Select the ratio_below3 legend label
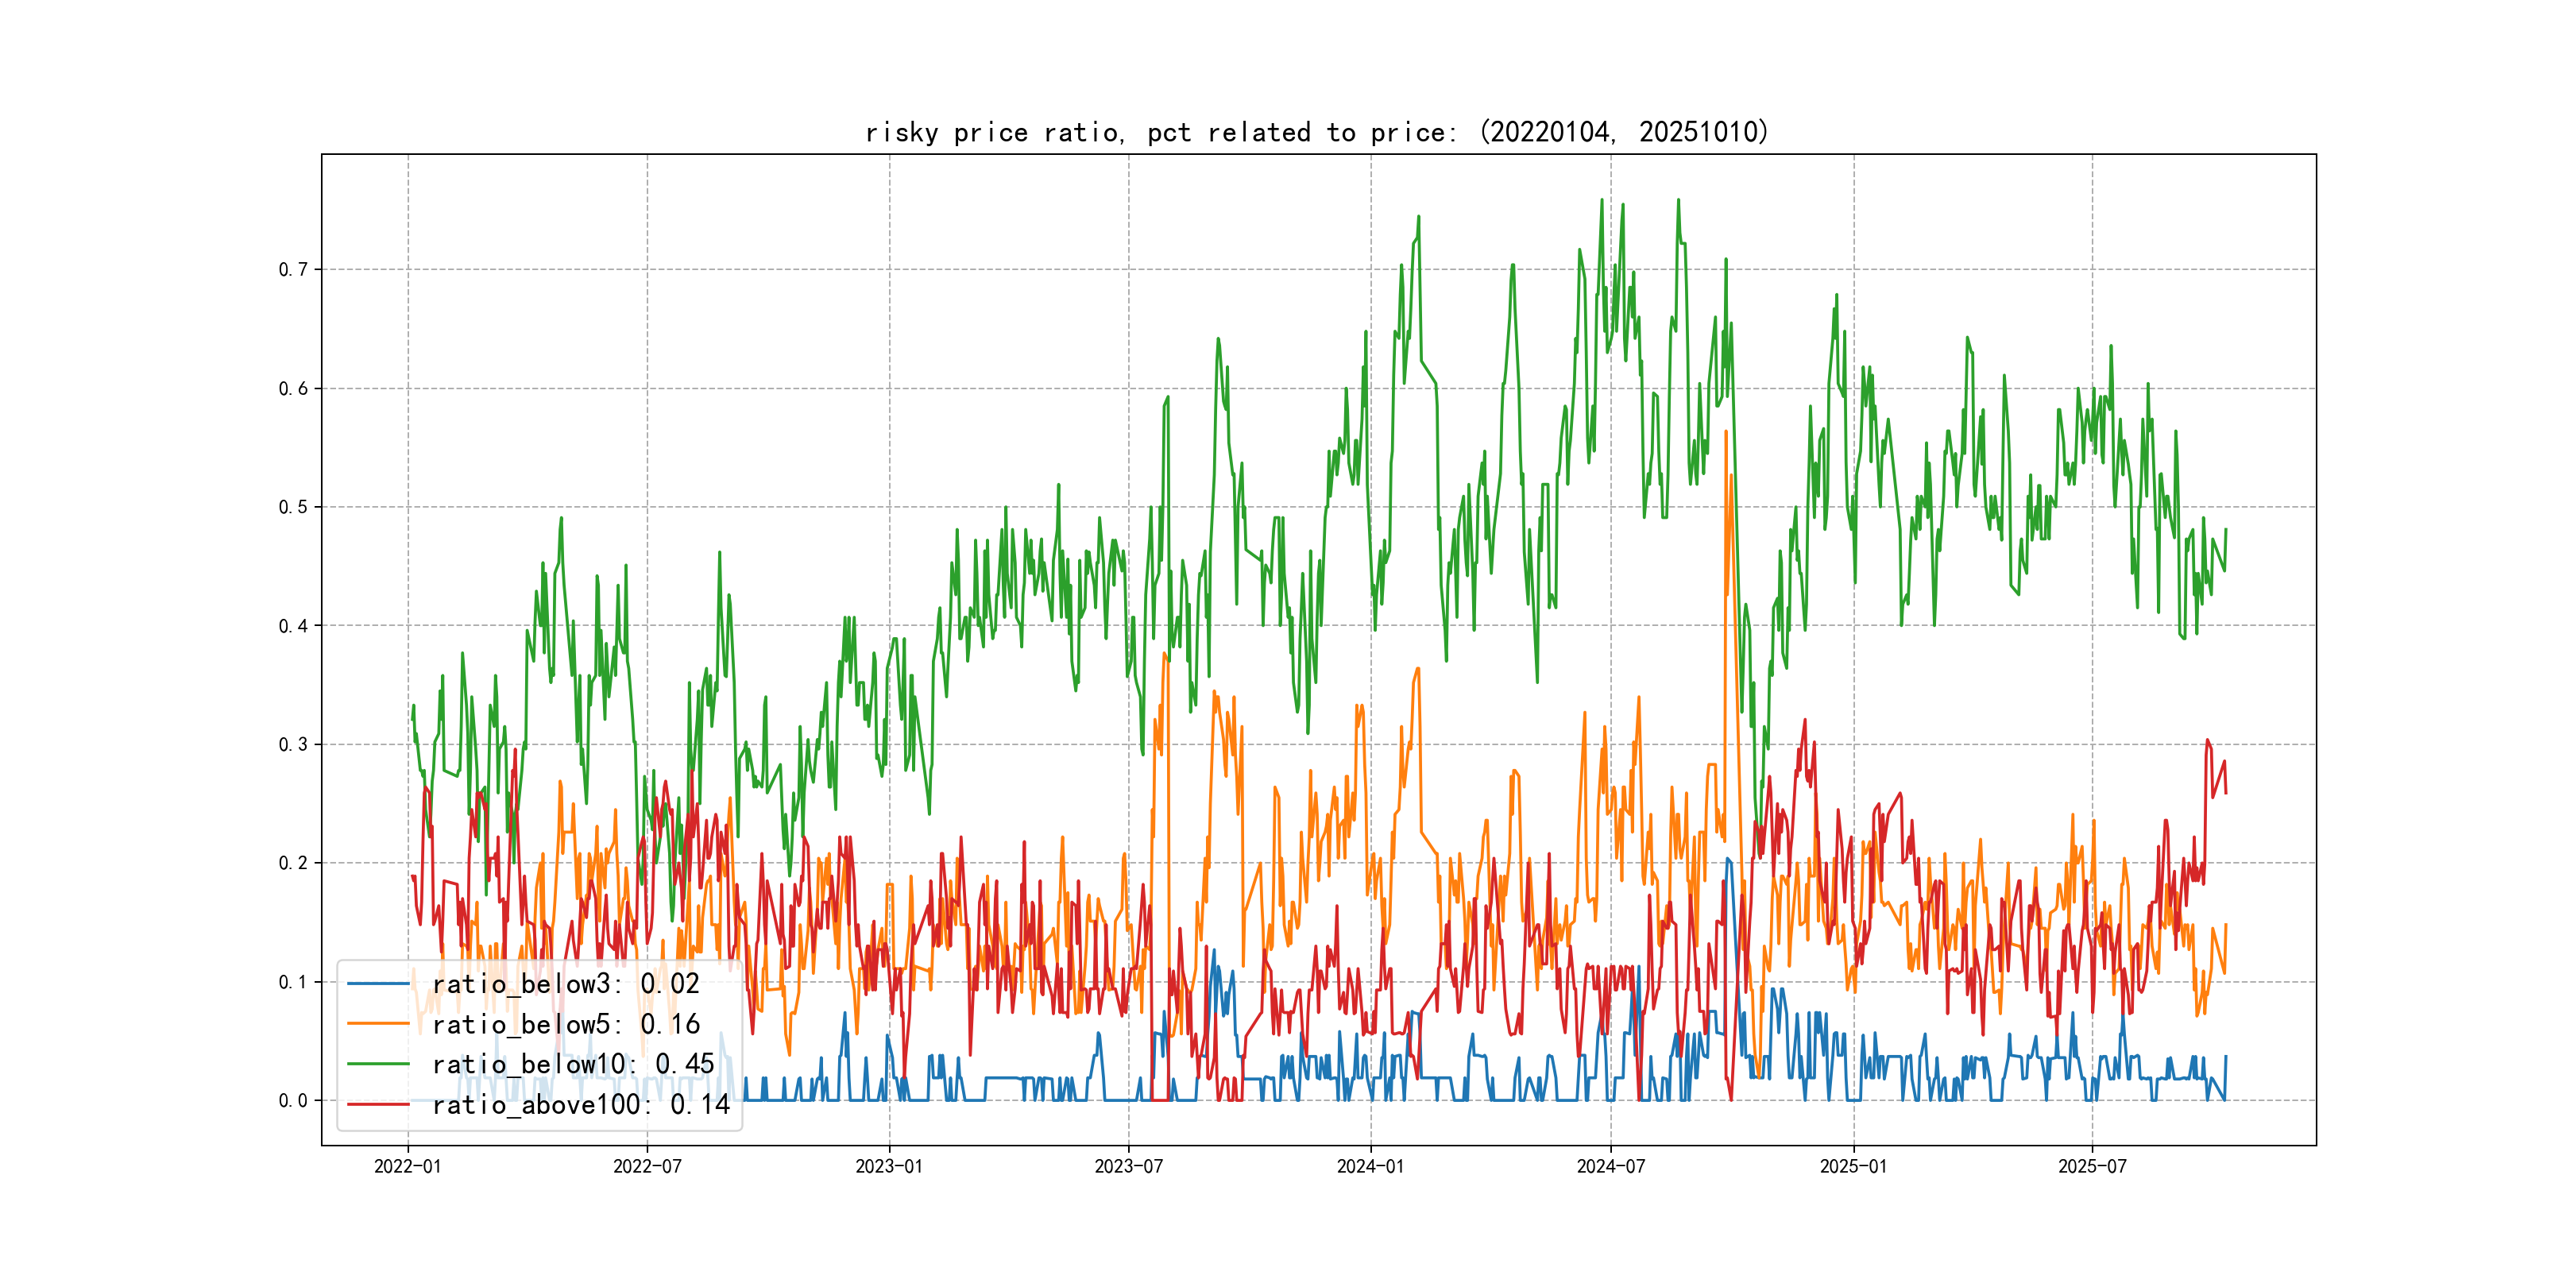Image resolution: width=2574 pixels, height=1287 pixels. [566, 984]
